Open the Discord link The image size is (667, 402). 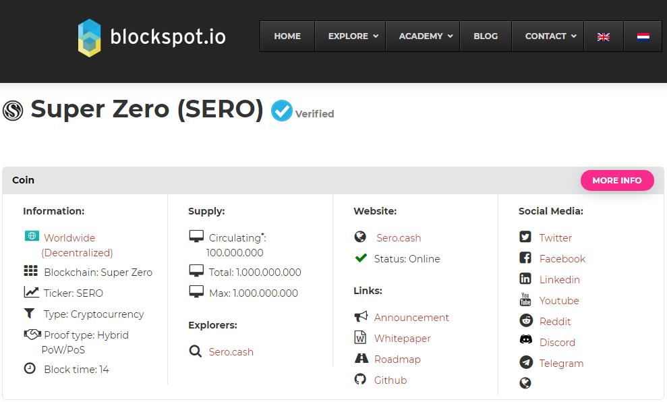(x=557, y=342)
